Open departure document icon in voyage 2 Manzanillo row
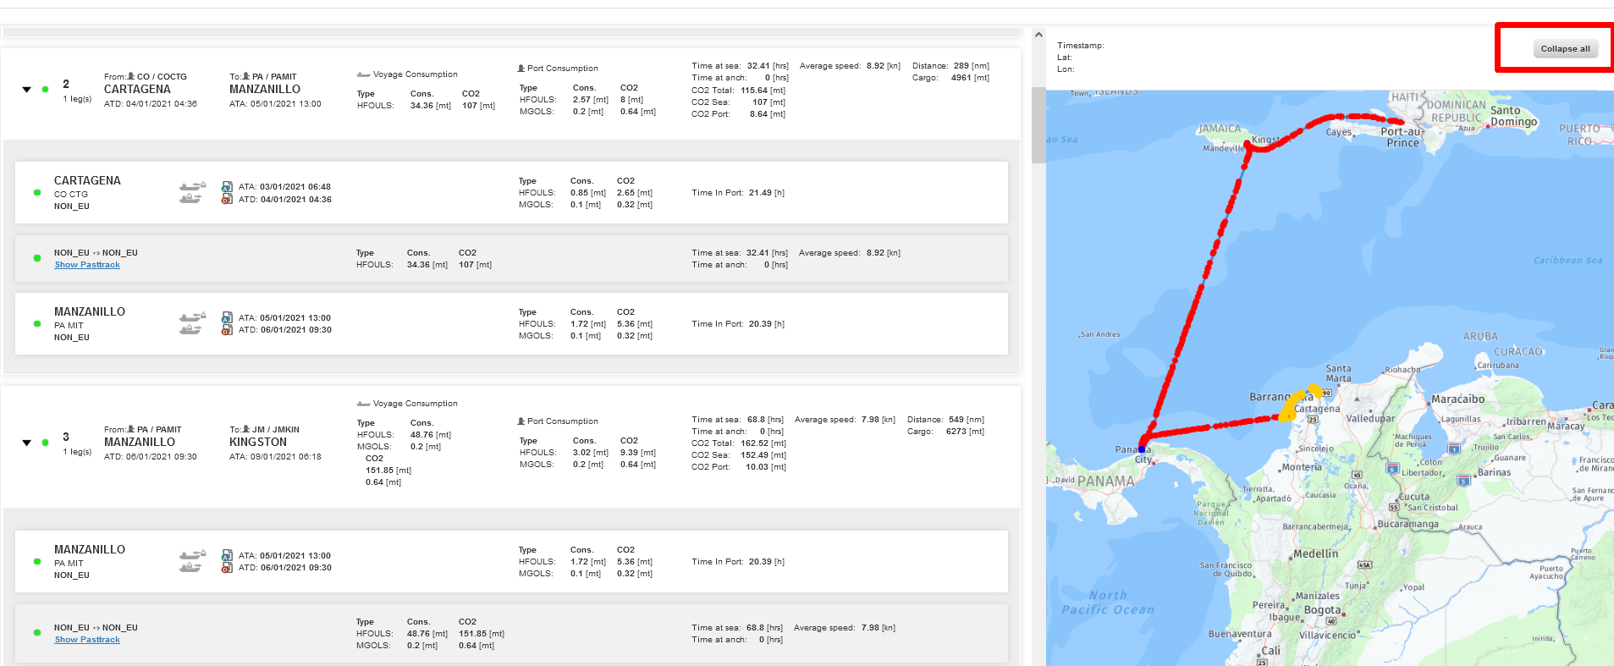 (227, 330)
